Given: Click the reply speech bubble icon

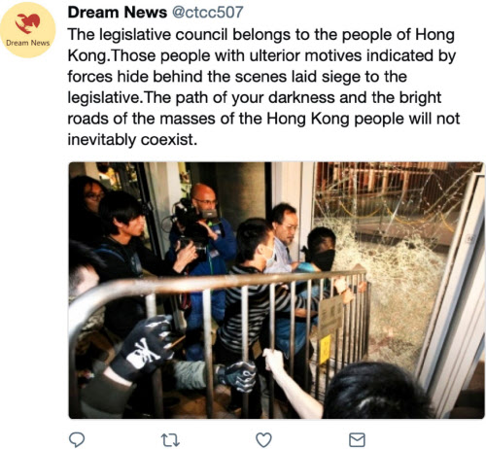Looking at the screenshot, I should pos(77,439).
